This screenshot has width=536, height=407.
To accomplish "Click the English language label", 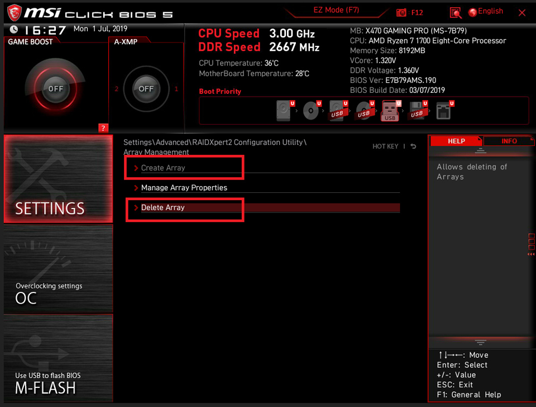I will coord(491,11).
